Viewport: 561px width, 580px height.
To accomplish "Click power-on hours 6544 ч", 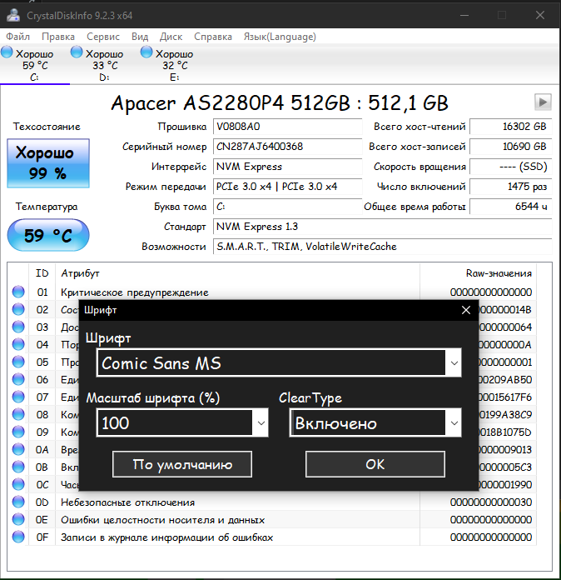I will pos(511,207).
